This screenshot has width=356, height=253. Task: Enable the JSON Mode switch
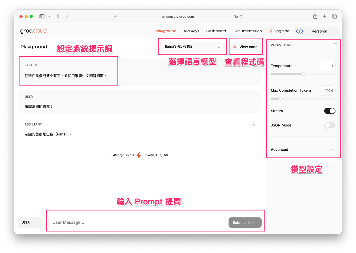(330, 125)
